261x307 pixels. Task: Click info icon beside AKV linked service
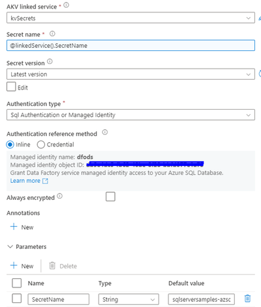(x=67, y=5)
